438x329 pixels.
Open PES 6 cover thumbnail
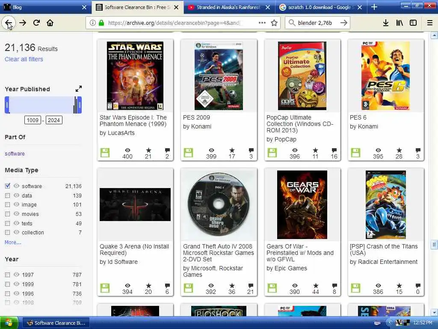point(385,76)
